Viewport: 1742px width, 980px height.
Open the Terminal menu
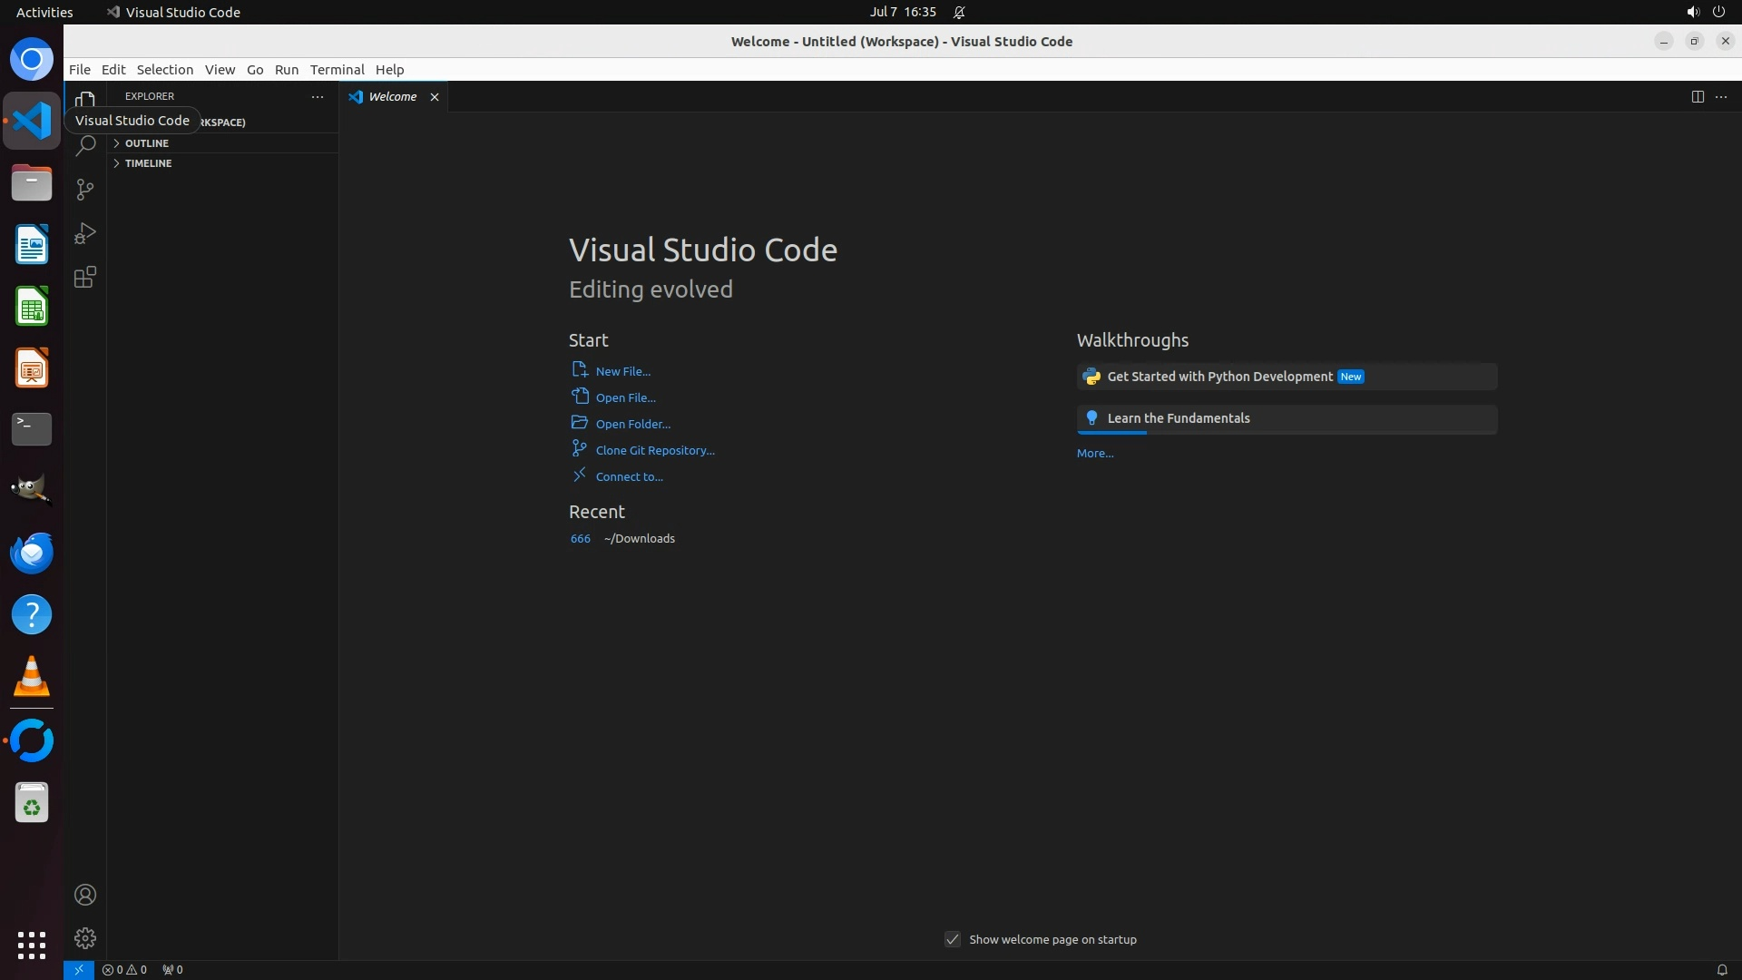point(337,70)
